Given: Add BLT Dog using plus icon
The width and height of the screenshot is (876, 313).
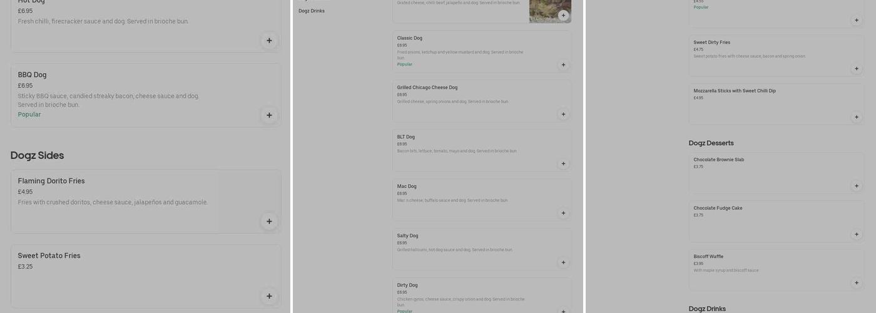Looking at the screenshot, I should [563, 164].
